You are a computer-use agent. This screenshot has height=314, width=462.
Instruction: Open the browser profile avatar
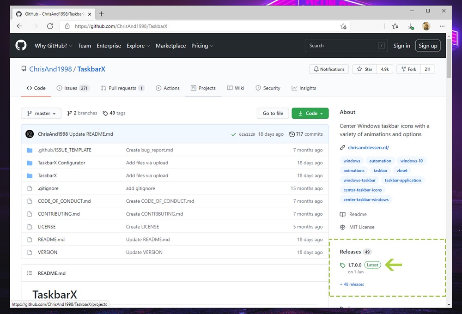pyautogui.click(x=426, y=26)
